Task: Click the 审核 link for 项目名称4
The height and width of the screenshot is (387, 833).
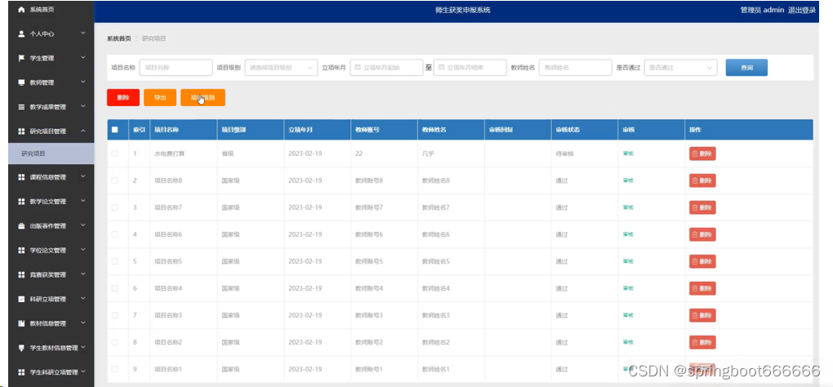Action: (628, 288)
